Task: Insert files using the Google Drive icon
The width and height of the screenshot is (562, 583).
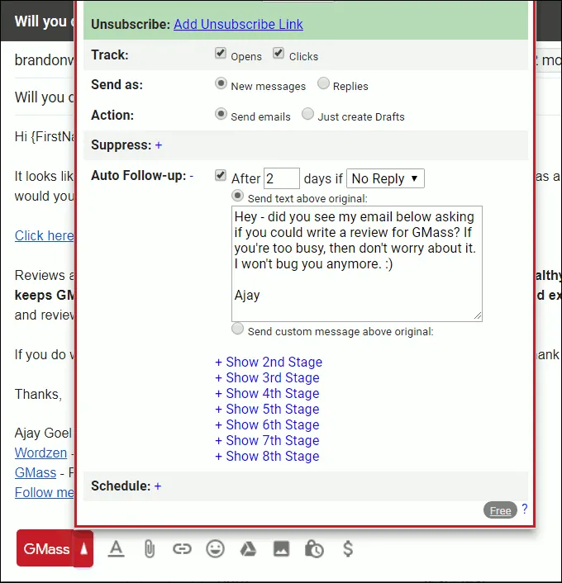Action: 248,549
